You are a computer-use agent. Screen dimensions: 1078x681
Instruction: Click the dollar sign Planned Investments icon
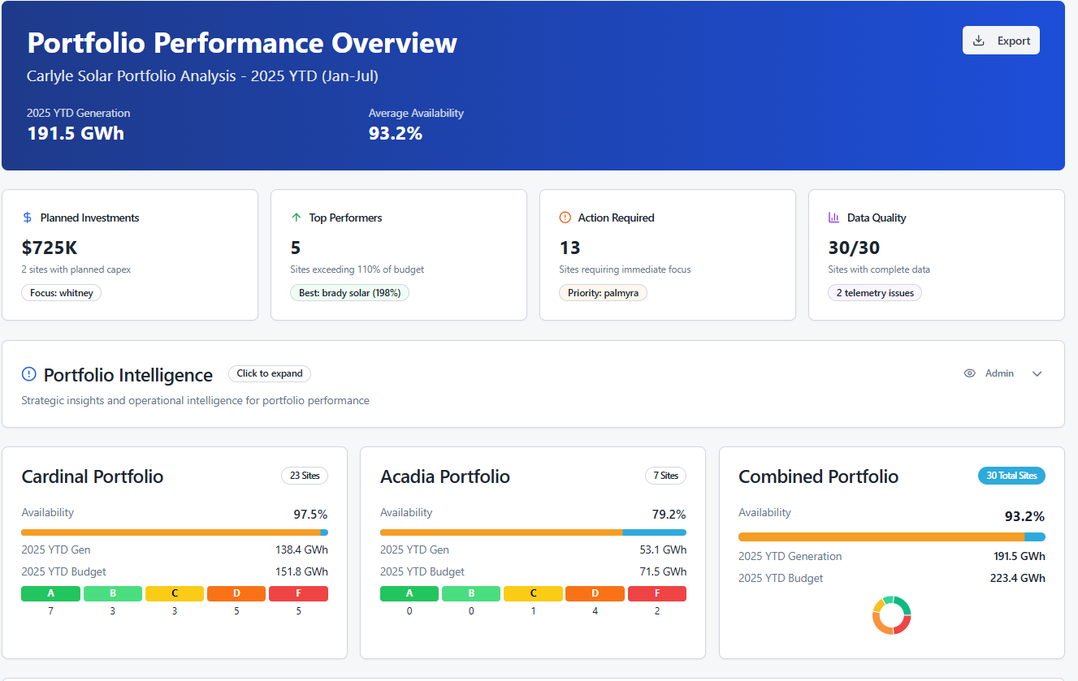tap(28, 218)
